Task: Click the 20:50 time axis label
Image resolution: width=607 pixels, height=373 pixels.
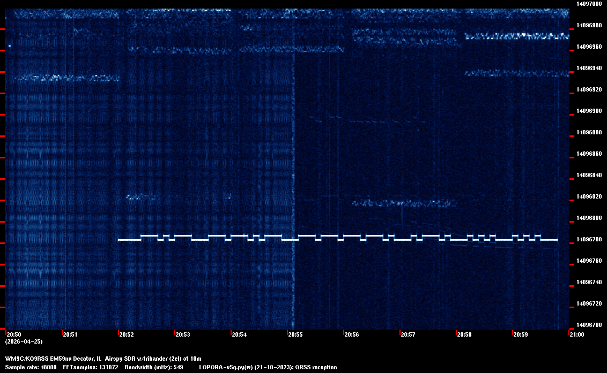Action: [x=13, y=335]
